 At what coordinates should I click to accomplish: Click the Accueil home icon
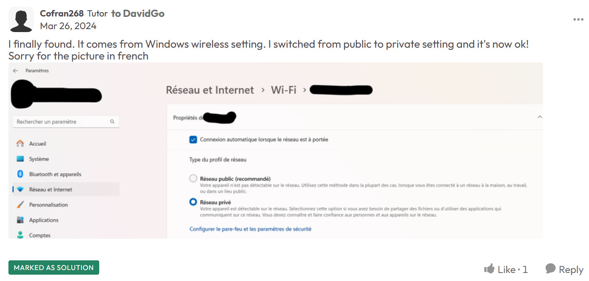[x=20, y=144]
